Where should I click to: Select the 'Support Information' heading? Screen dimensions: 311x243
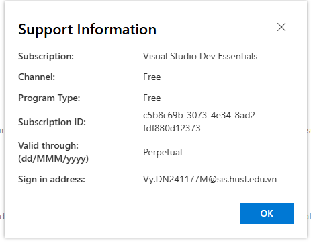(87, 30)
